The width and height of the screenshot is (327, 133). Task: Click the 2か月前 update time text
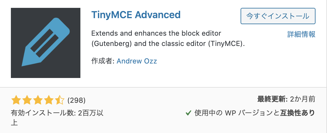[x=303, y=99]
